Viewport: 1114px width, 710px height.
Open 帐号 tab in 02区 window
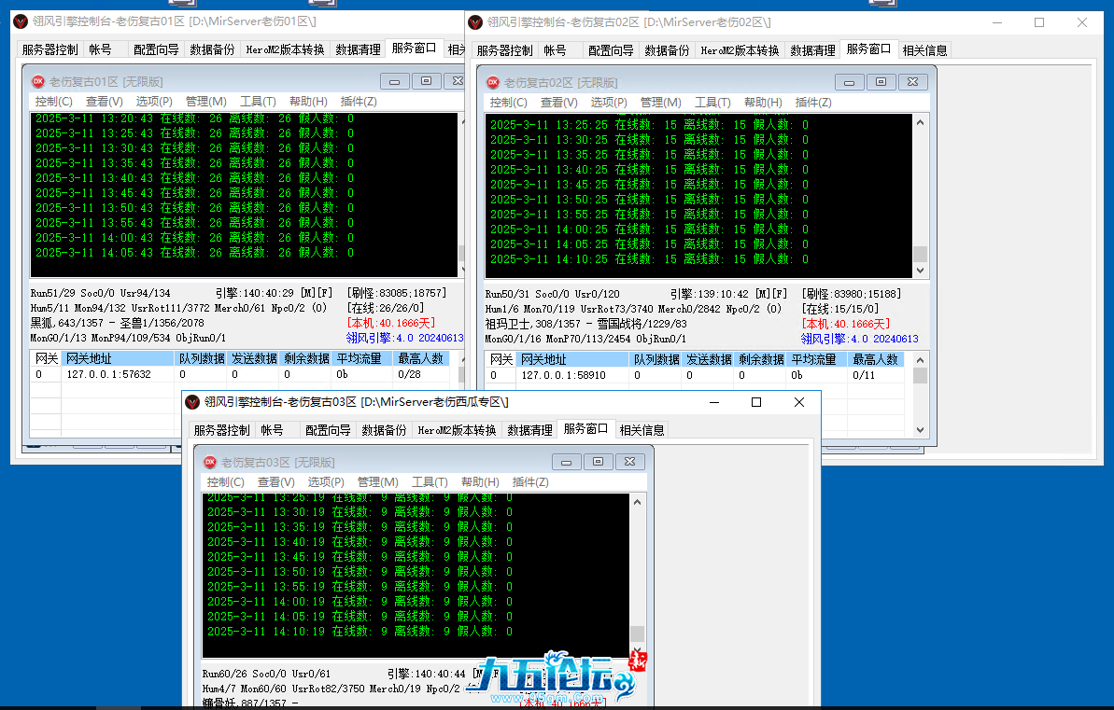coord(555,50)
